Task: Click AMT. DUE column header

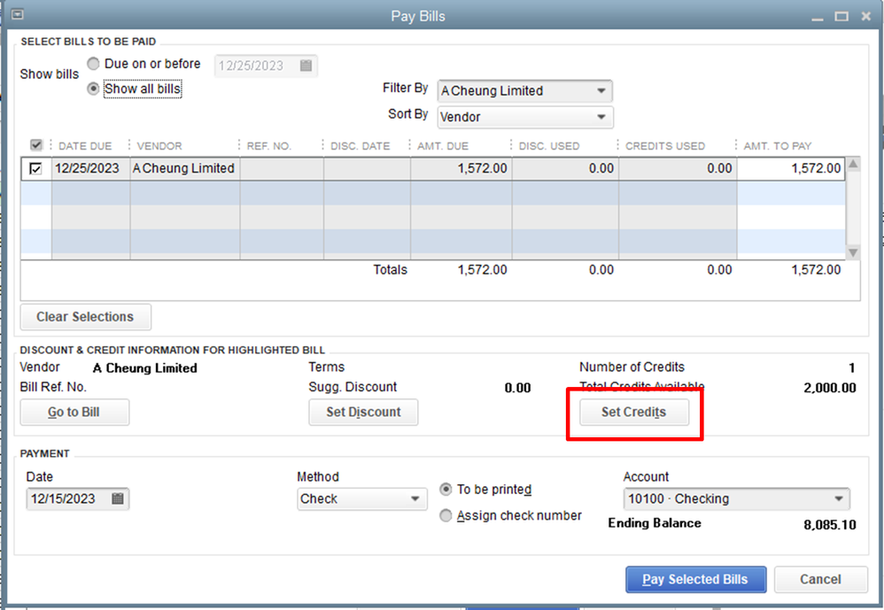Action: 443,146
